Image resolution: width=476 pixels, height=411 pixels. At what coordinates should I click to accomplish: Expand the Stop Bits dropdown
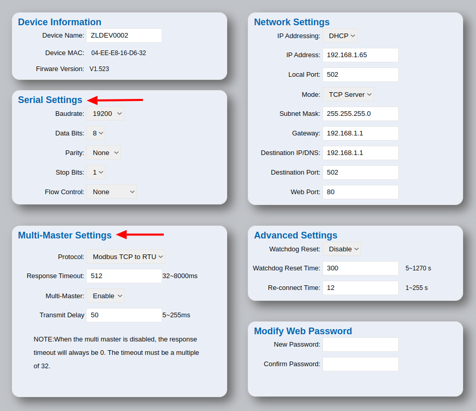coord(96,173)
